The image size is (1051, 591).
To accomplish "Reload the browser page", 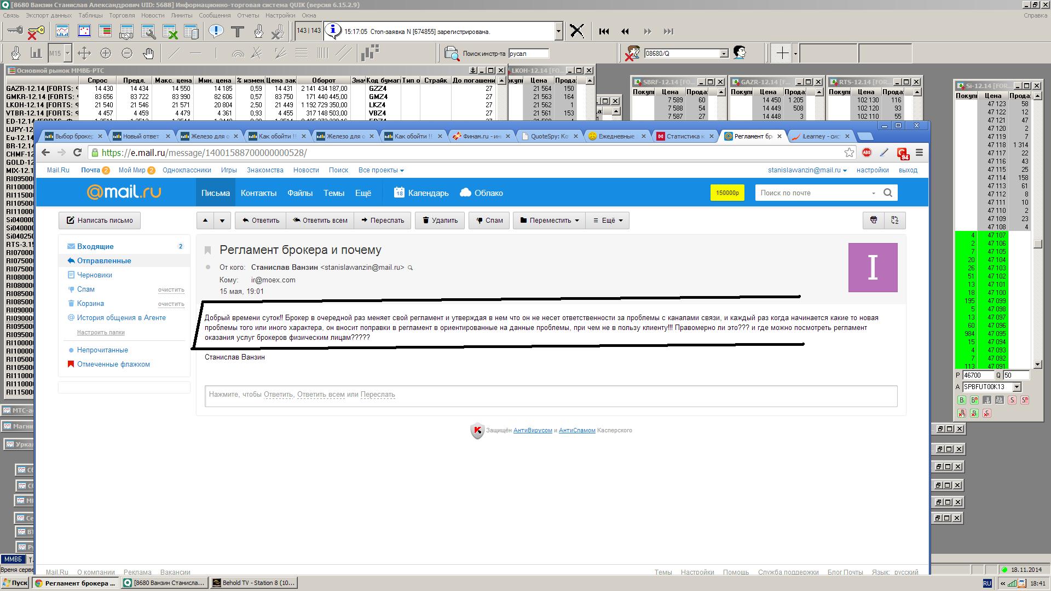I will 77,153.
